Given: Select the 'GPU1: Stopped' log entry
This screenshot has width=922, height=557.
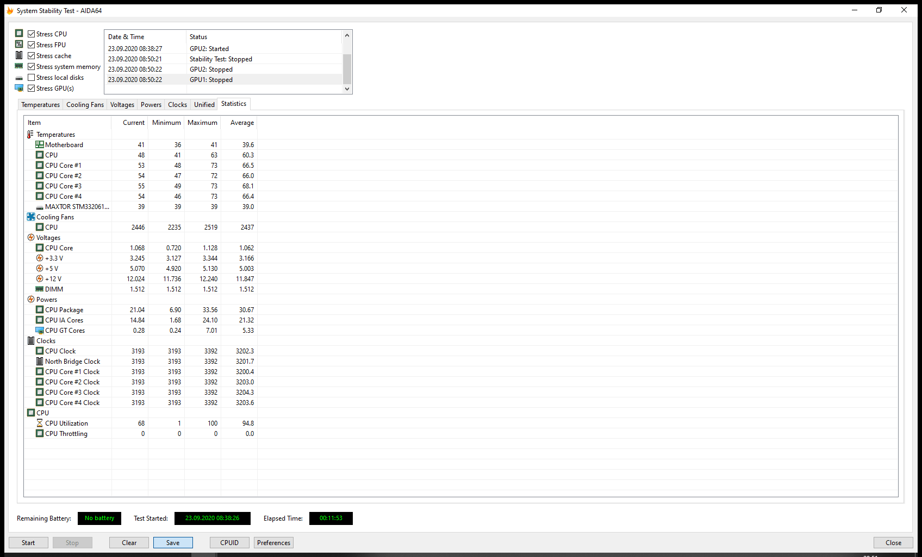Looking at the screenshot, I should tap(224, 79).
